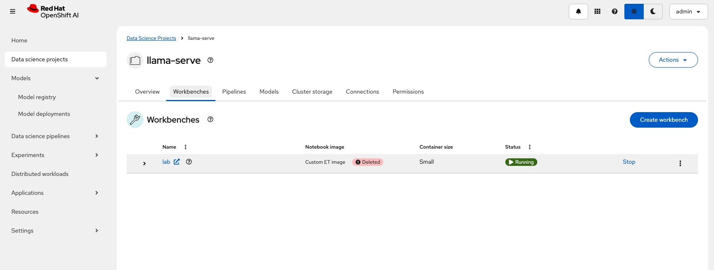
Task: Show help for Workbenches heading
Action: [x=210, y=119]
